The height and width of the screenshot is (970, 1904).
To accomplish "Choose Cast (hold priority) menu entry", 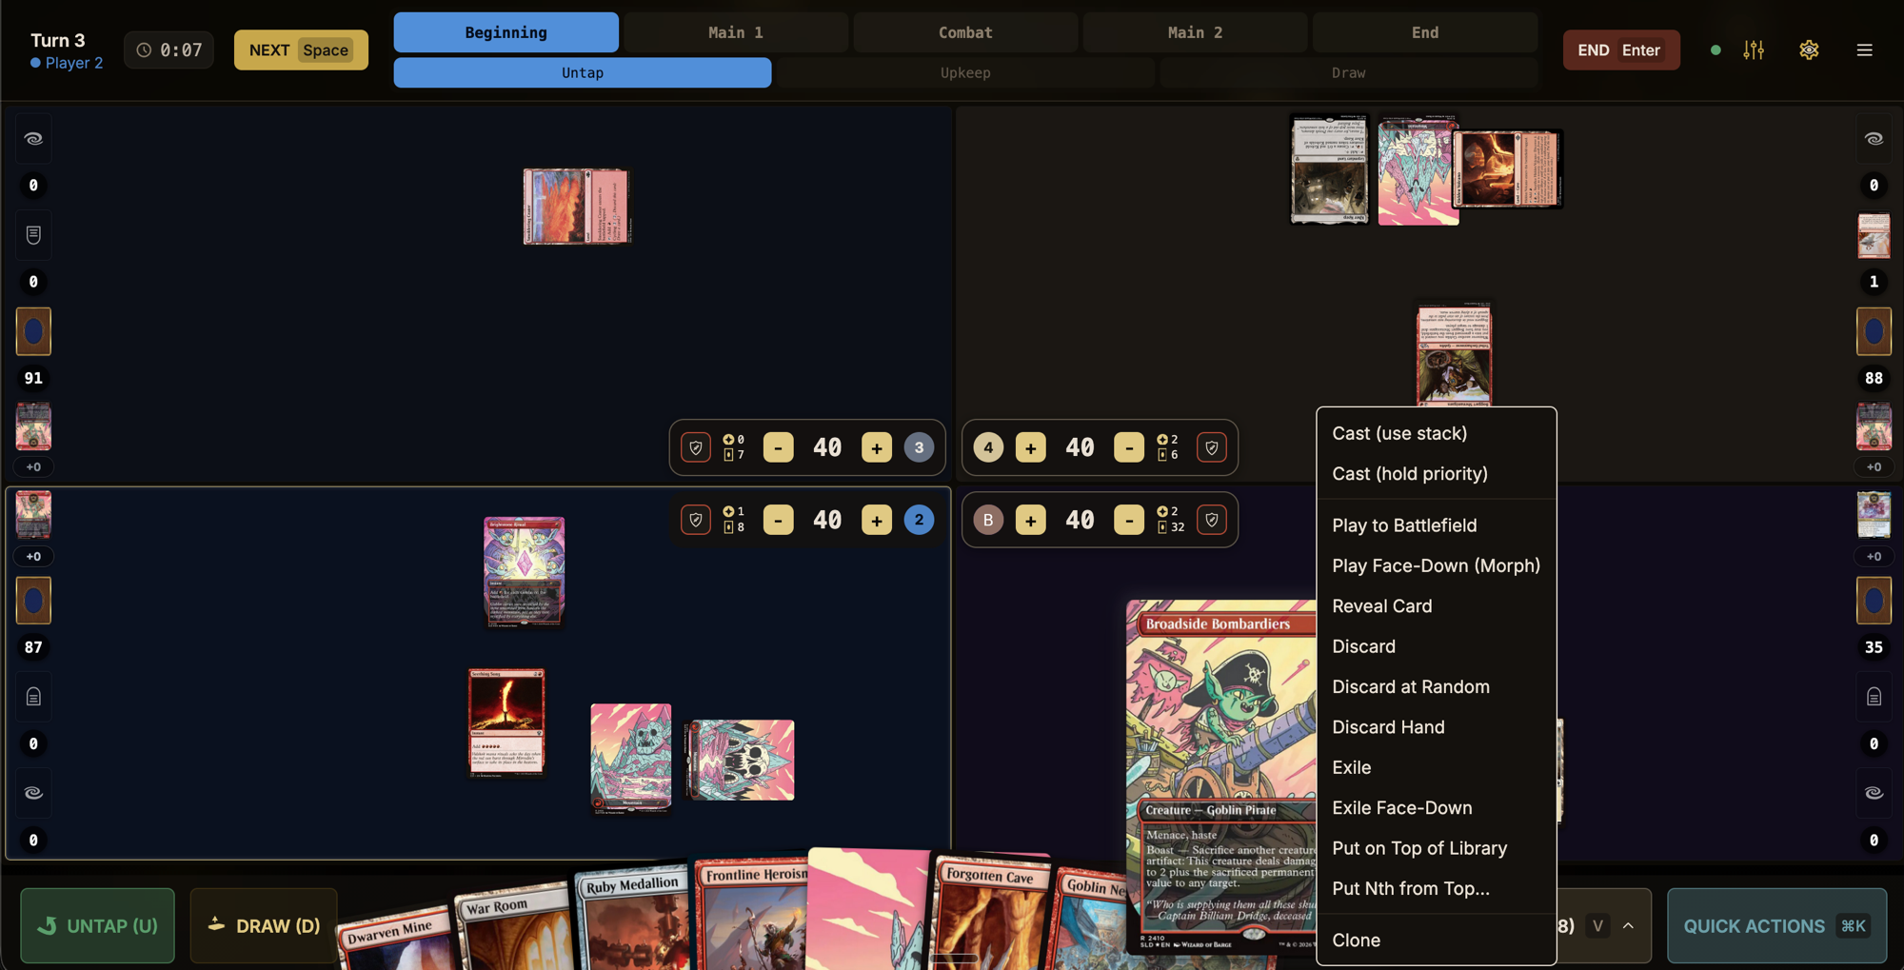I will [x=1437, y=473].
